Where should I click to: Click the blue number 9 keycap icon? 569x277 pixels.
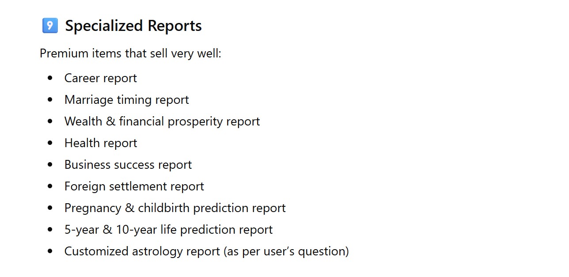50,26
